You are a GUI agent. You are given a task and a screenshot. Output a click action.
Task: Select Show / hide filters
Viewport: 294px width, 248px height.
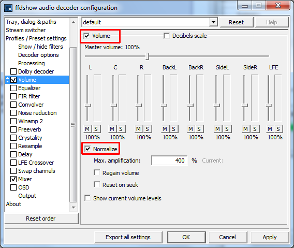tap(40, 47)
